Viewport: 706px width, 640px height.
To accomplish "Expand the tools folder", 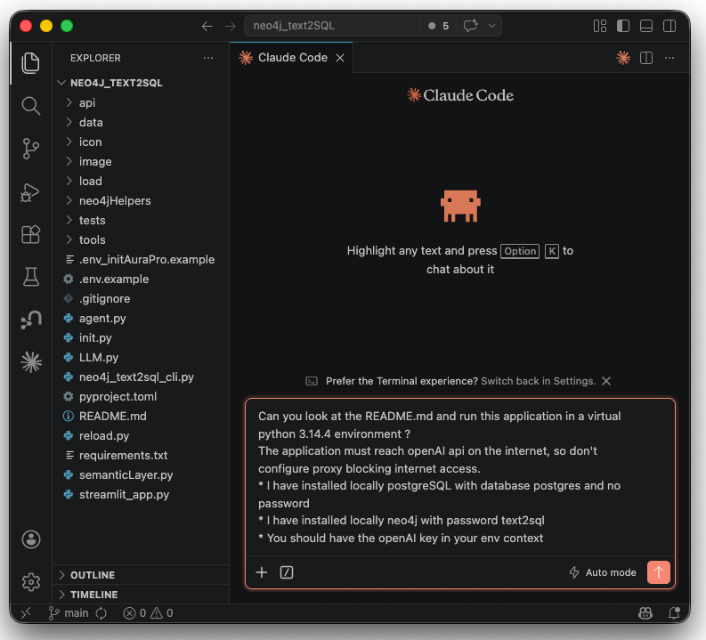I will coord(141,239).
